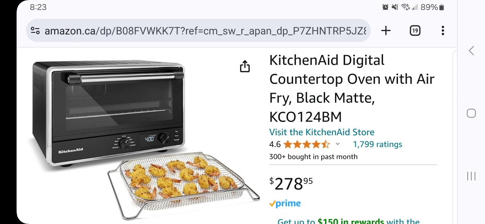
Task: Open Android recent apps button
Action: coord(471,176)
